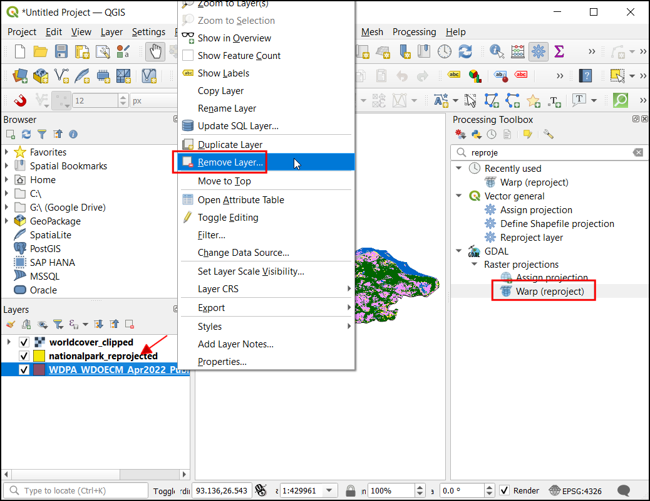650x501 pixels.
Task: Choose Remove Layer... from context menu
Action: 230,162
